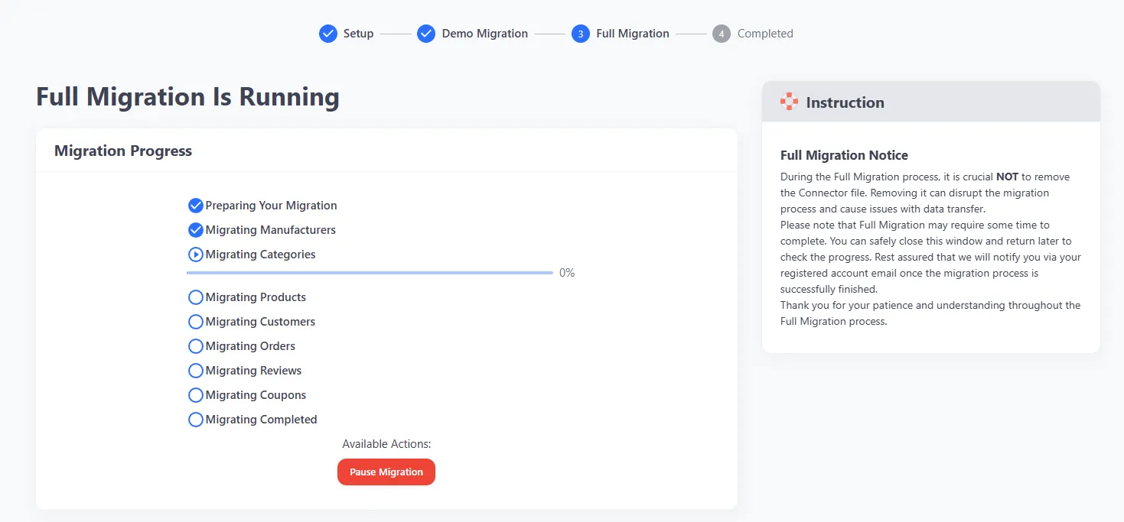Click the Demo Migration step checkmark icon
This screenshot has height=522, width=1124.
[426, 34]
